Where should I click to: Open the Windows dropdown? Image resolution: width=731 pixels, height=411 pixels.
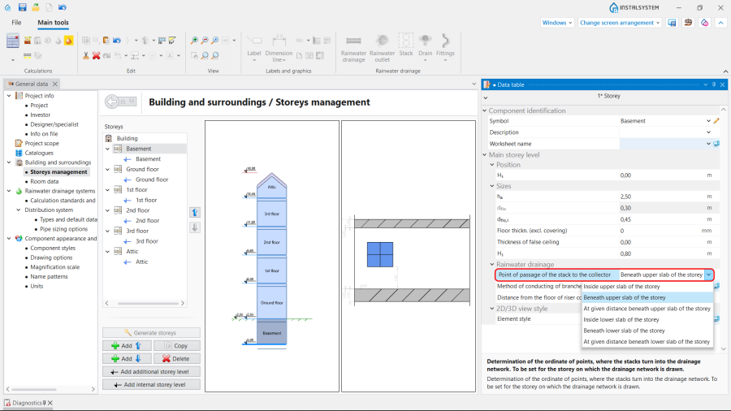pos(556,23)
